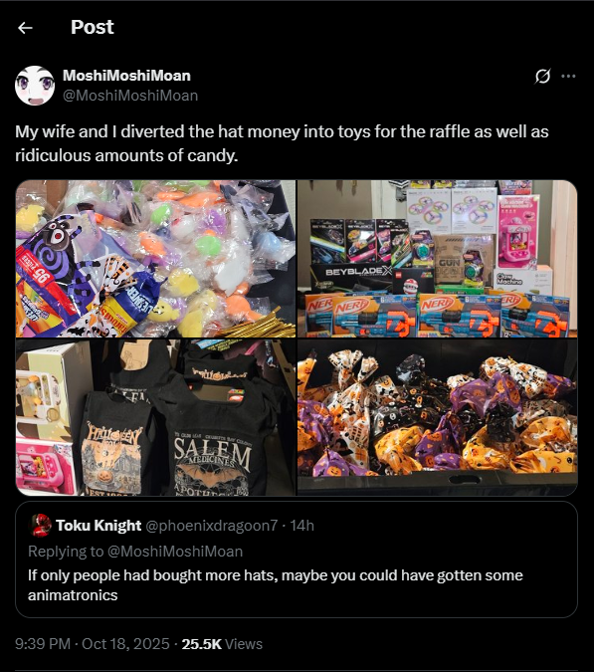Click the Toku Knight name in the quote

[x=99, y=526]
